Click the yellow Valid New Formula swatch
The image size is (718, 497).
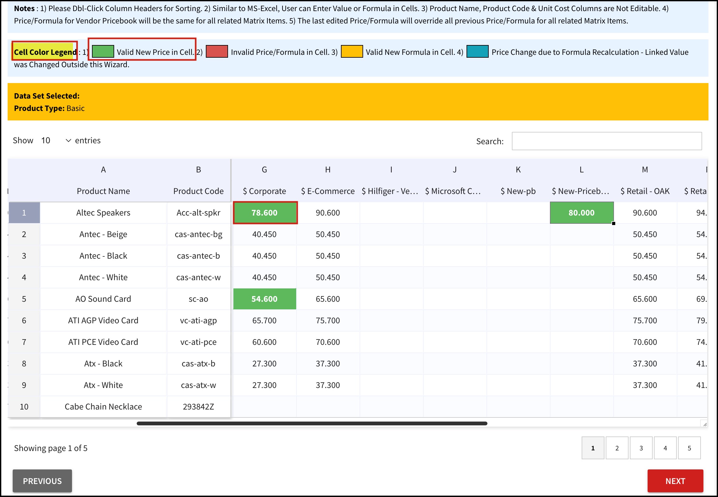pyautogui.click(x=352, y=51)
